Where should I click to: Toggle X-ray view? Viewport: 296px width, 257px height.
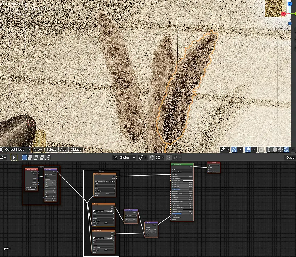coord(261,150)
